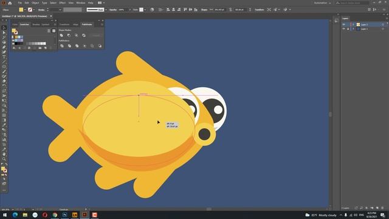Open the Window menu

click(x=81, y=2)
